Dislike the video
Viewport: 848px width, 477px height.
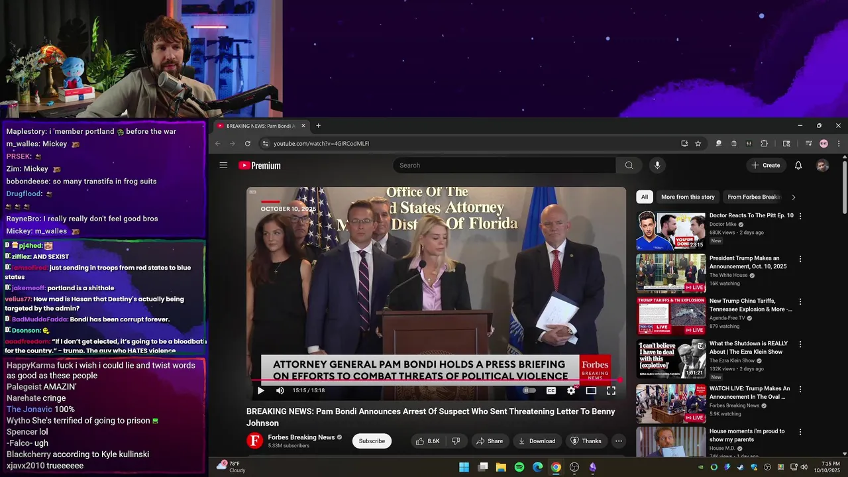point(456,441)
